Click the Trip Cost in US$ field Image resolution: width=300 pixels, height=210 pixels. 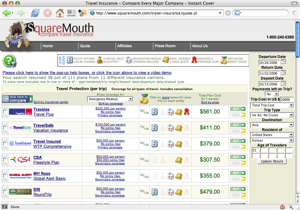tap(287, 100)
